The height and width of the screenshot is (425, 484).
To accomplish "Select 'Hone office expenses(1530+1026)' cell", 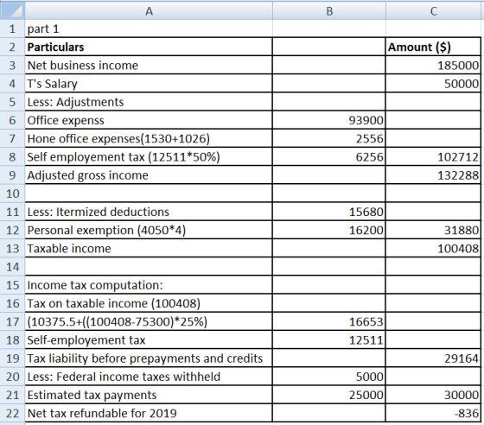I will click(149, 138).
